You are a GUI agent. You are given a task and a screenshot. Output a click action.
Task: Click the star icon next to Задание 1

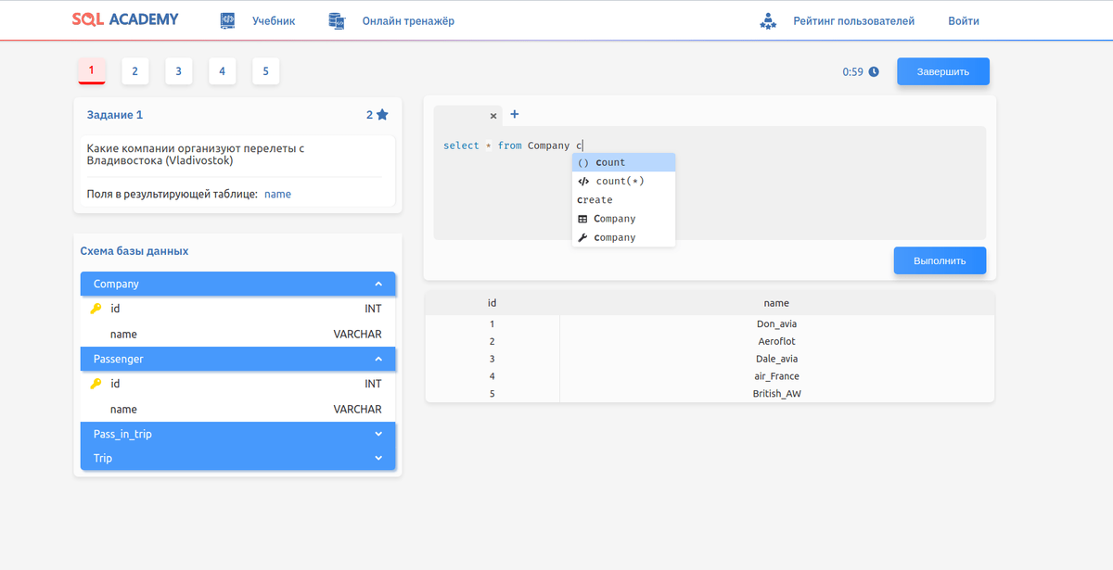coord(382,115)
